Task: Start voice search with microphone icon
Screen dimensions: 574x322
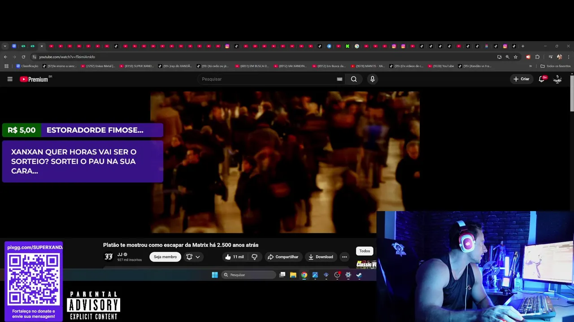Action: 372,79
